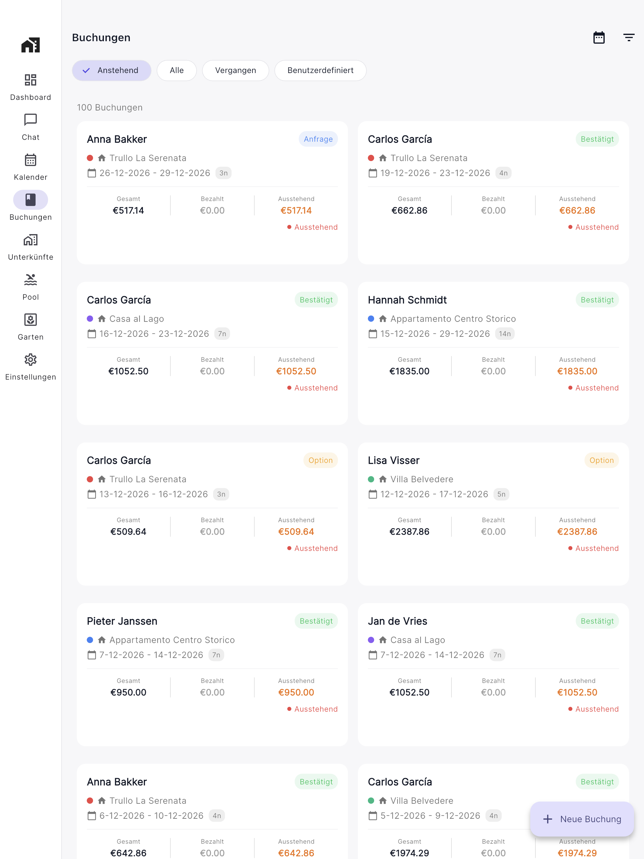The image size is (644, 859).
Task: Click the "100 Buchungen" count label
Action: tap(110, 108)
